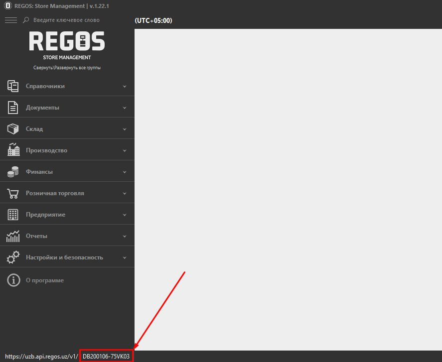Screen dimensions: 442x362
Task: Open the Производство menu group
Action: click(x=67, y=150)
